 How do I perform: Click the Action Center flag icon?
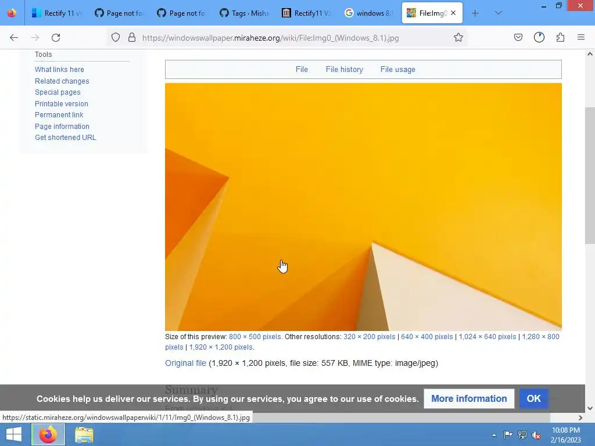coord(508,434)
